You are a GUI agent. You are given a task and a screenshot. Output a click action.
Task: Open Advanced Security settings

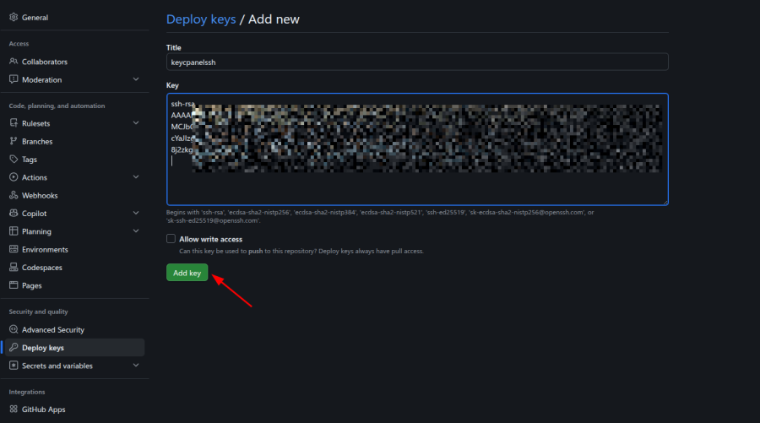(74, 329)
